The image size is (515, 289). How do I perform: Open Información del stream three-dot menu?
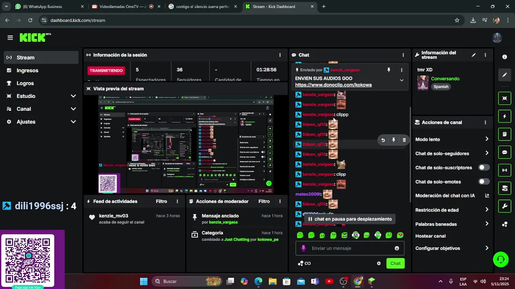point(485,55)
